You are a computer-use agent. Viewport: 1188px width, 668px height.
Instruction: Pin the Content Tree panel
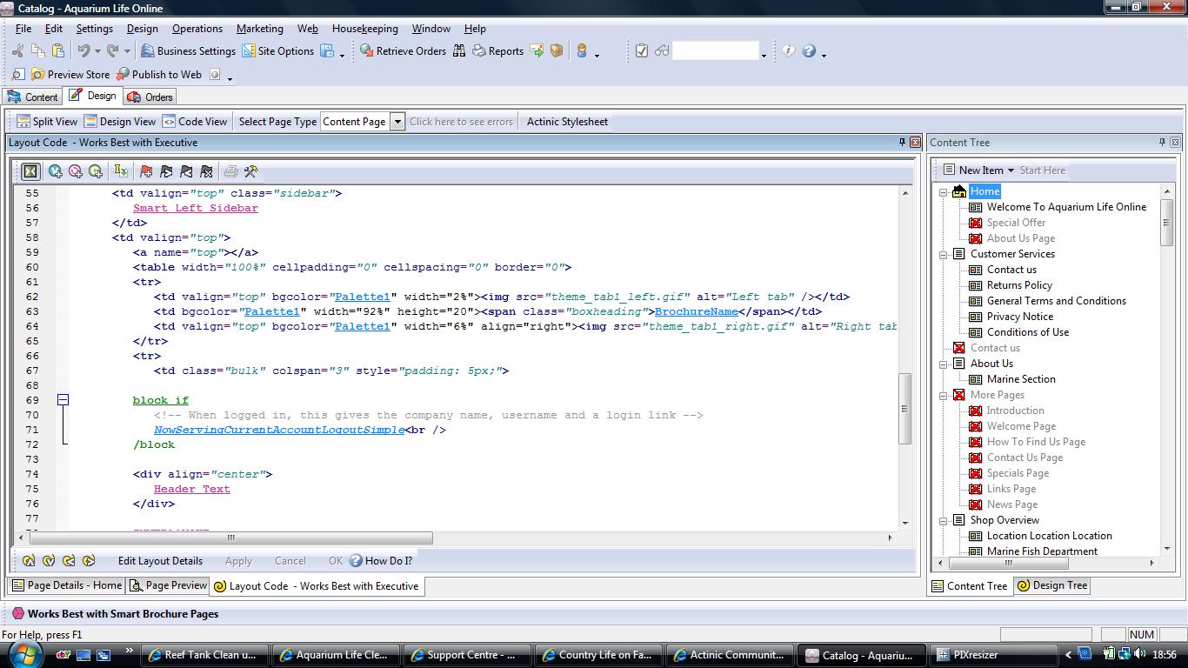point(1162,143)
